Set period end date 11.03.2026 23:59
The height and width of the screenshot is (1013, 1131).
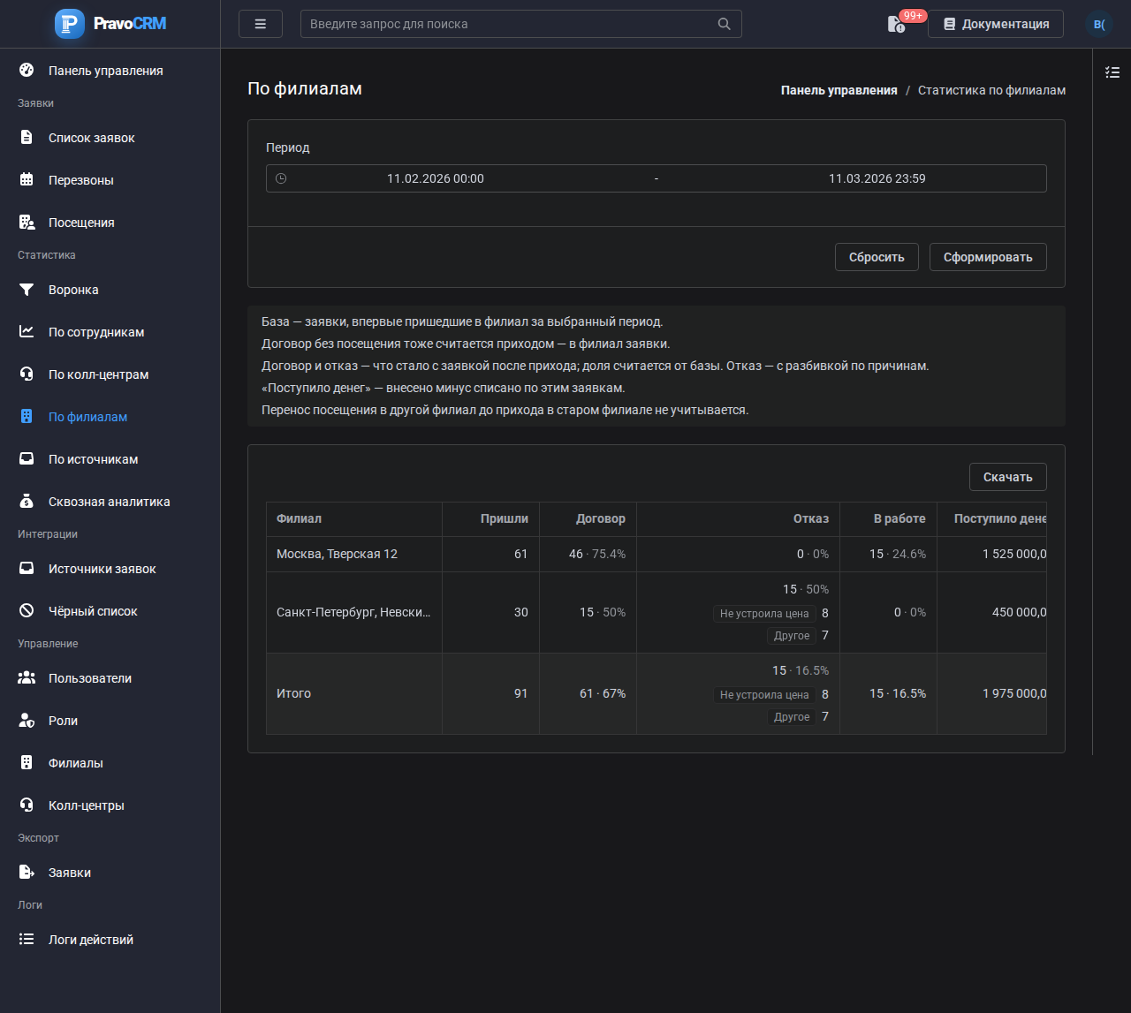877,178
